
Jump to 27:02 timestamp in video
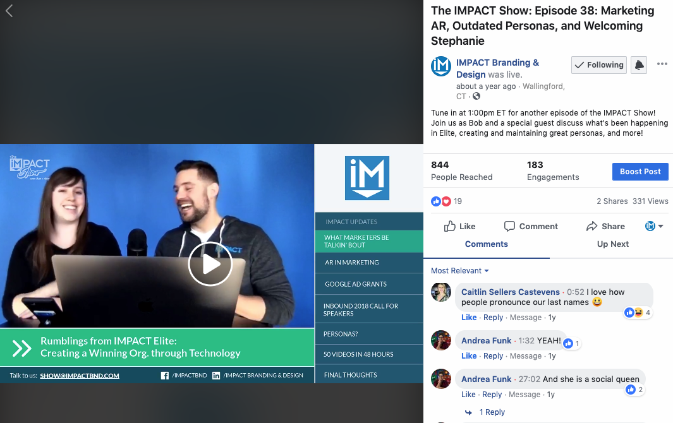pos(529,379)
